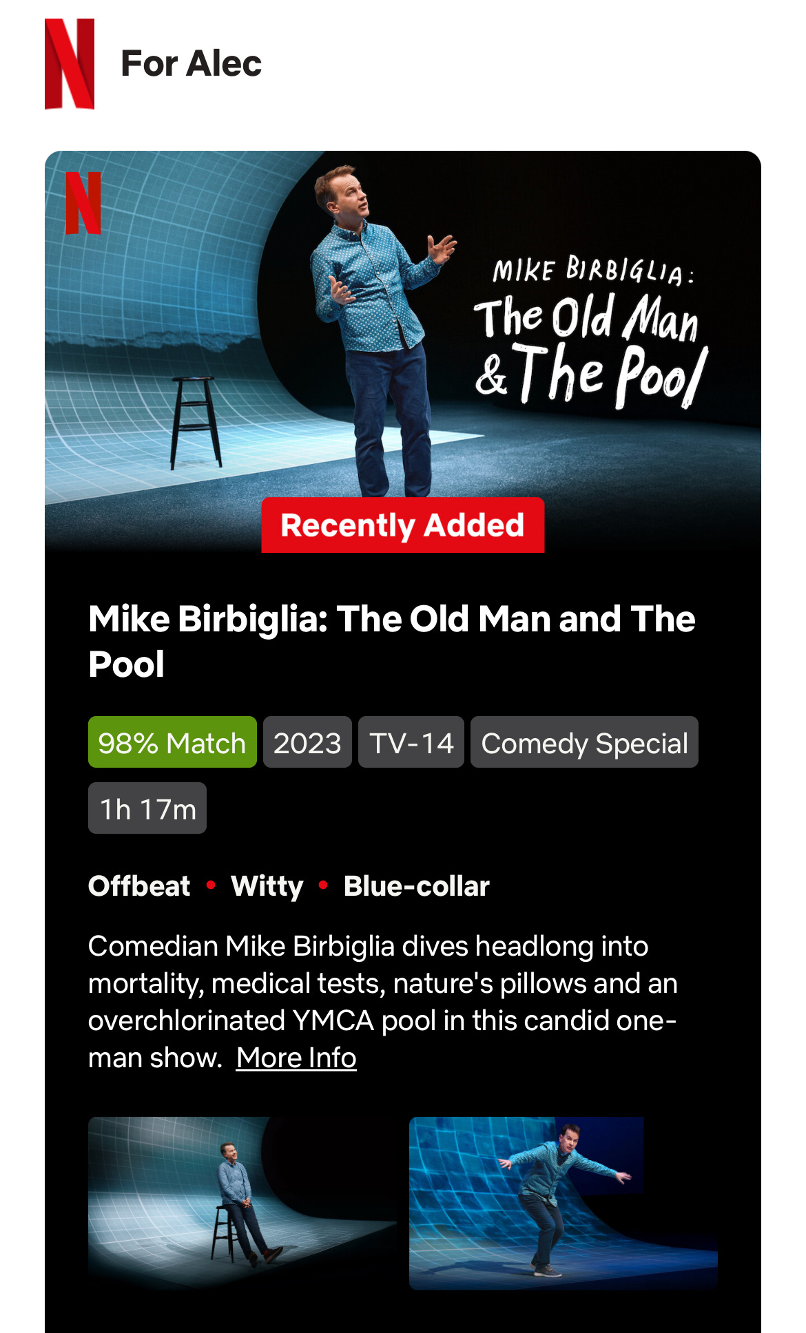Select the Comedy Special genre tag
This screenshot has width=806, height=1333.
point(584,742)
